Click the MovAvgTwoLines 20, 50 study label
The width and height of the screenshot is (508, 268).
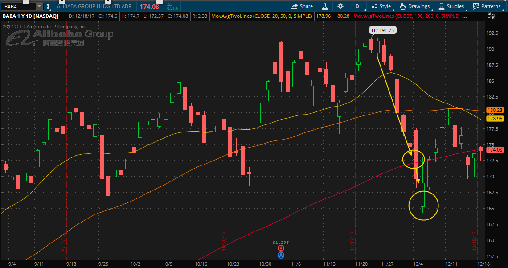coord(262,16)
